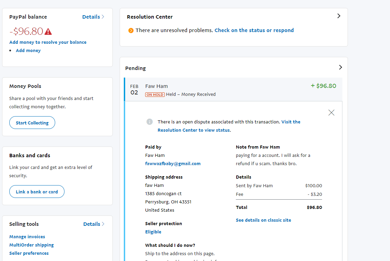Click the orange unresolved problems alert icon

pos(131,31)
